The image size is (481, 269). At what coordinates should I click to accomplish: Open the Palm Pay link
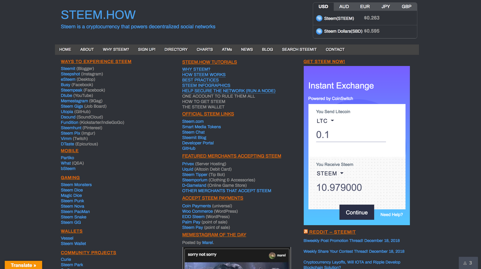pyautogui.click(x=191, y=222)
